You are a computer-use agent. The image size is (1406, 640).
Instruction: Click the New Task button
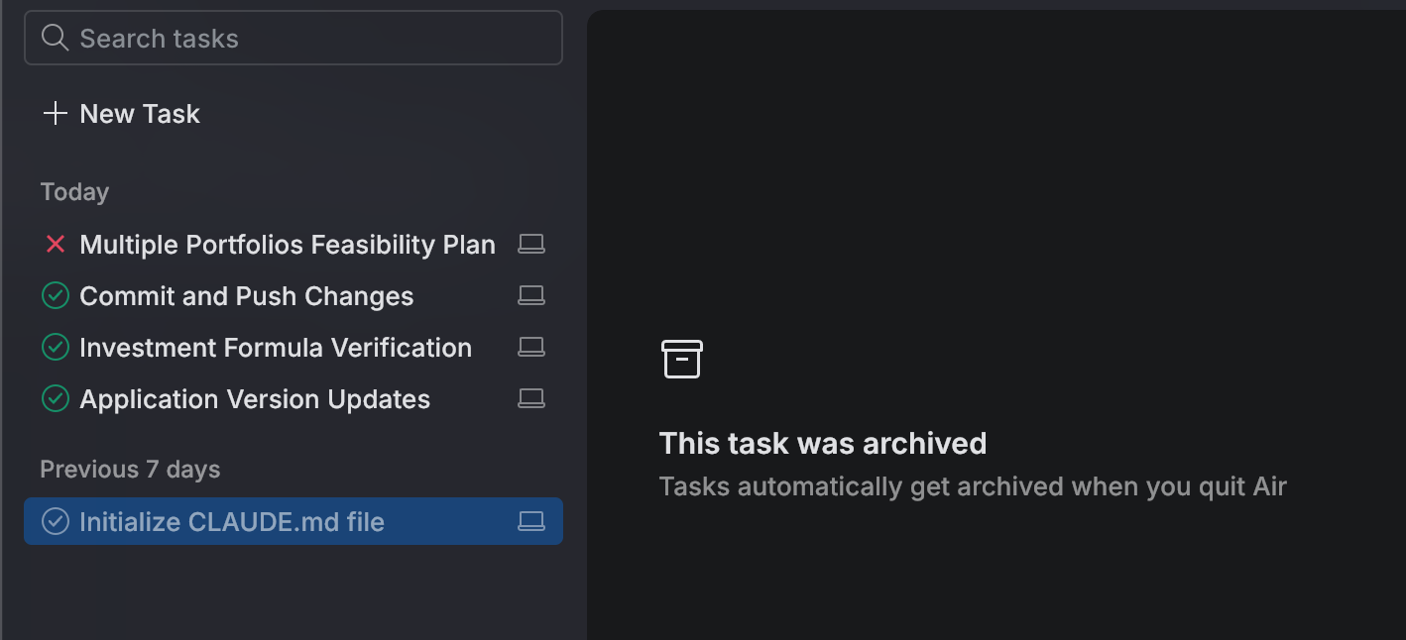point(121,113)
